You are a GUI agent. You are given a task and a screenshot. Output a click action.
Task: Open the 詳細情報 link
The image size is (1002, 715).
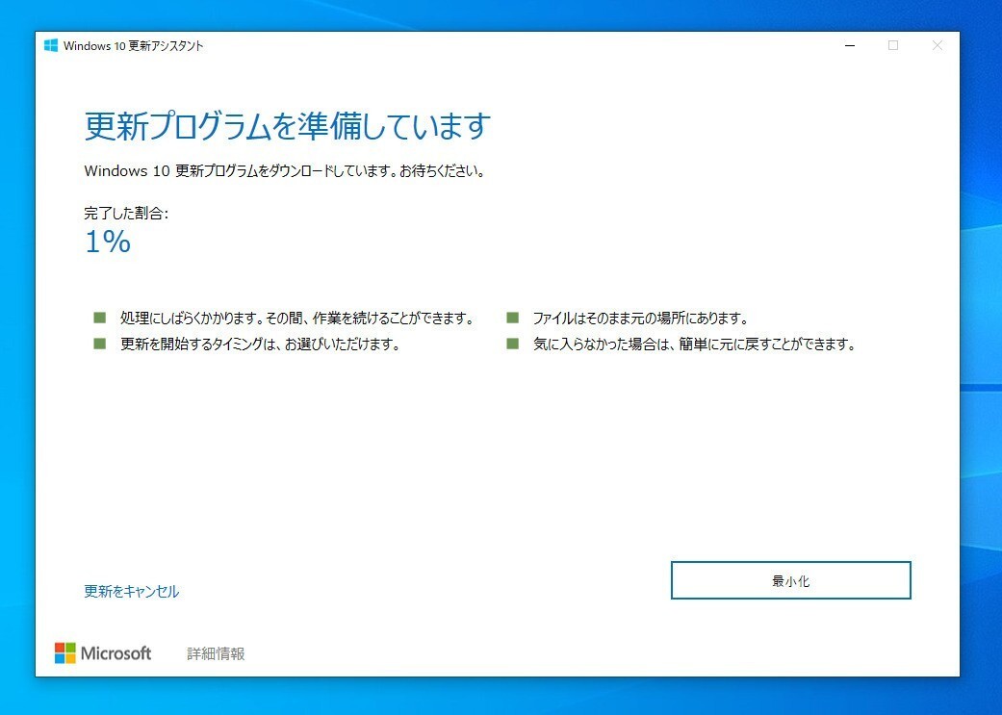216,653
